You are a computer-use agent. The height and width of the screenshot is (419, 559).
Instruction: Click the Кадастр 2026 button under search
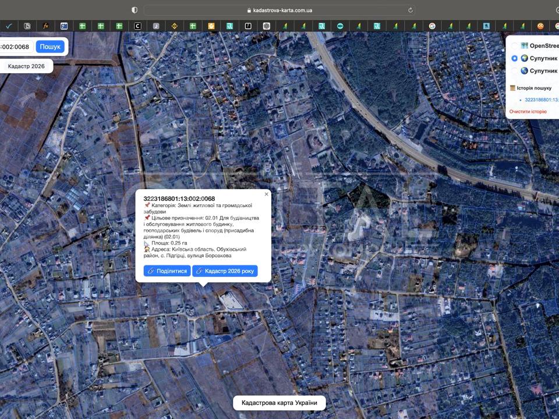coord(26,66)
